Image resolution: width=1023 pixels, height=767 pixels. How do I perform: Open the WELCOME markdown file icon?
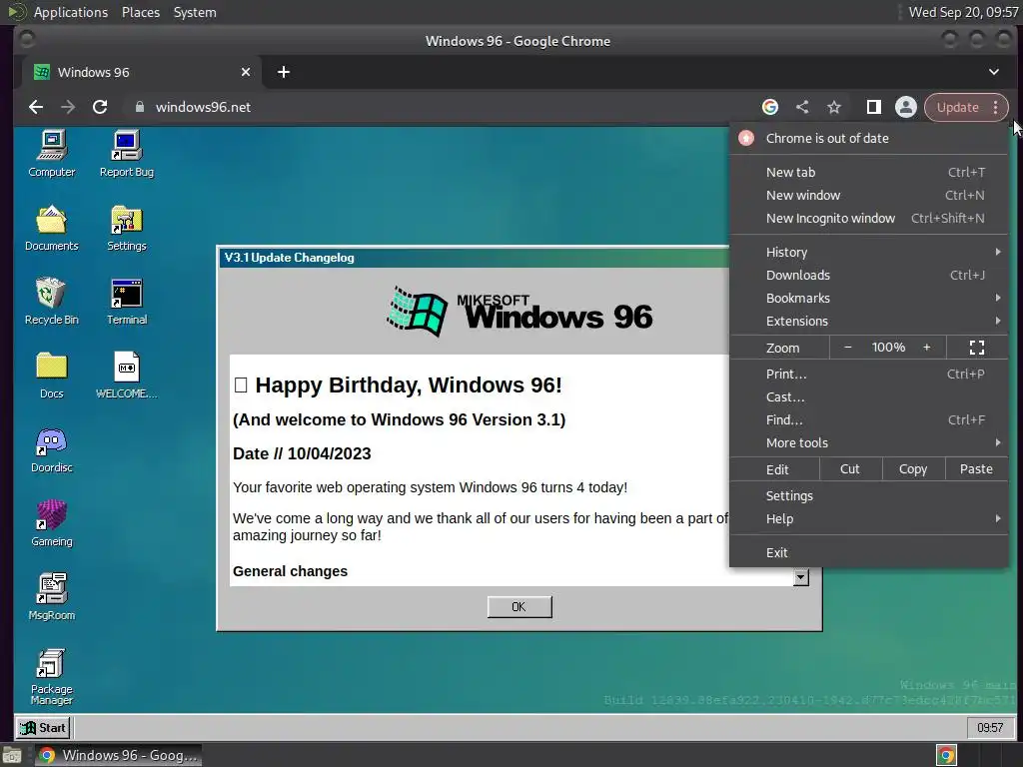pyautogui.click(x=127, y=376)
